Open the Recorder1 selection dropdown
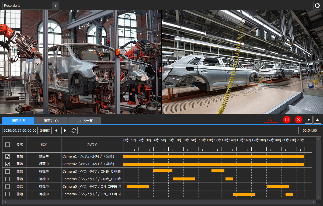Viewport: 323px width, 206px height. click(56, 5)
